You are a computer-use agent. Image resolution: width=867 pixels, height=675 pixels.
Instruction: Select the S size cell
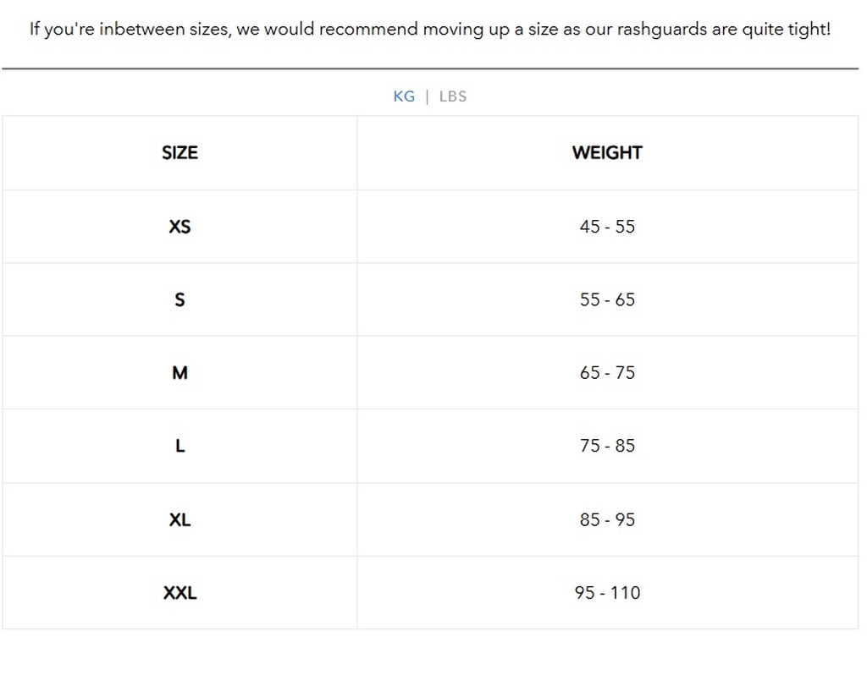pyautogui.click(x=179, y=299)
